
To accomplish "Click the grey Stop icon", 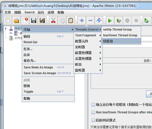I will coord(127,20).
